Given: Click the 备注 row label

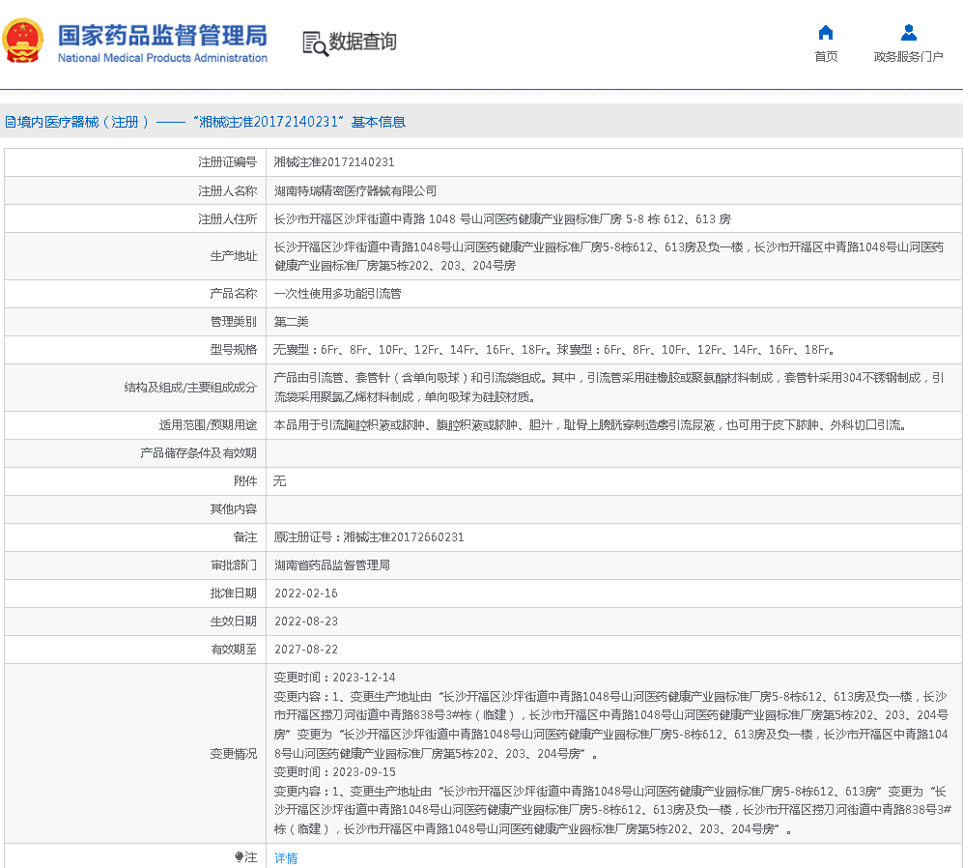Looking at the screenshot, I should 245,536.
